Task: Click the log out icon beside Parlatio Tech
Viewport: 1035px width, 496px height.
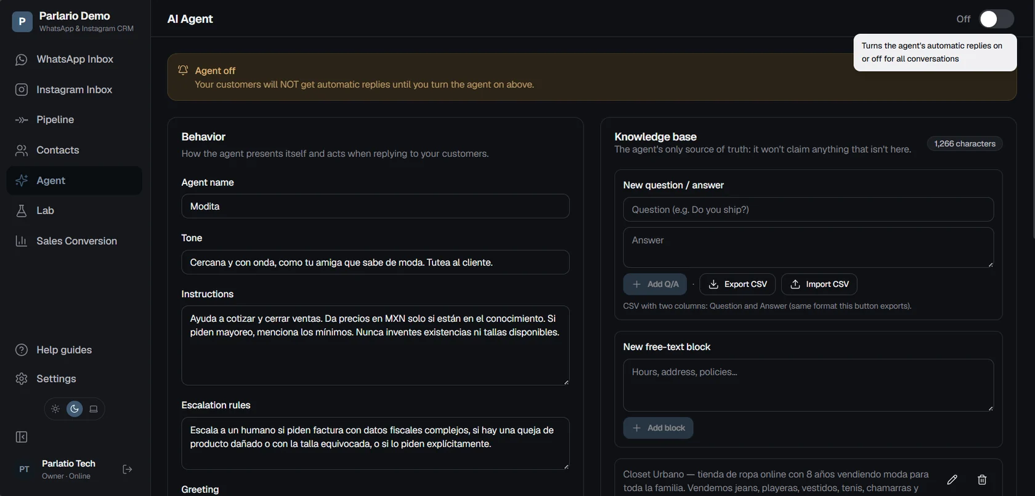Action: 128,470
